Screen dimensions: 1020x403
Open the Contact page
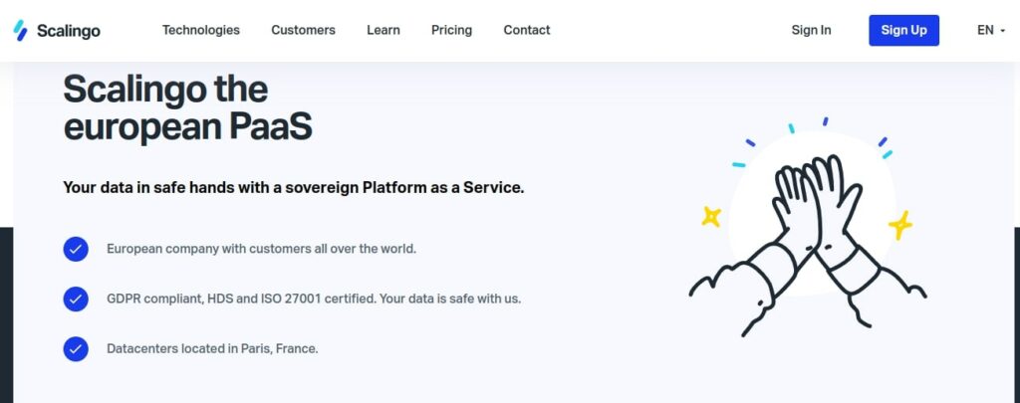tap(527, 30)
